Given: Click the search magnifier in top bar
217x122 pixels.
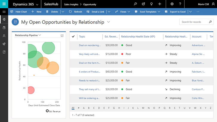Looking at the screenshot, I should (x=135, y=4).
